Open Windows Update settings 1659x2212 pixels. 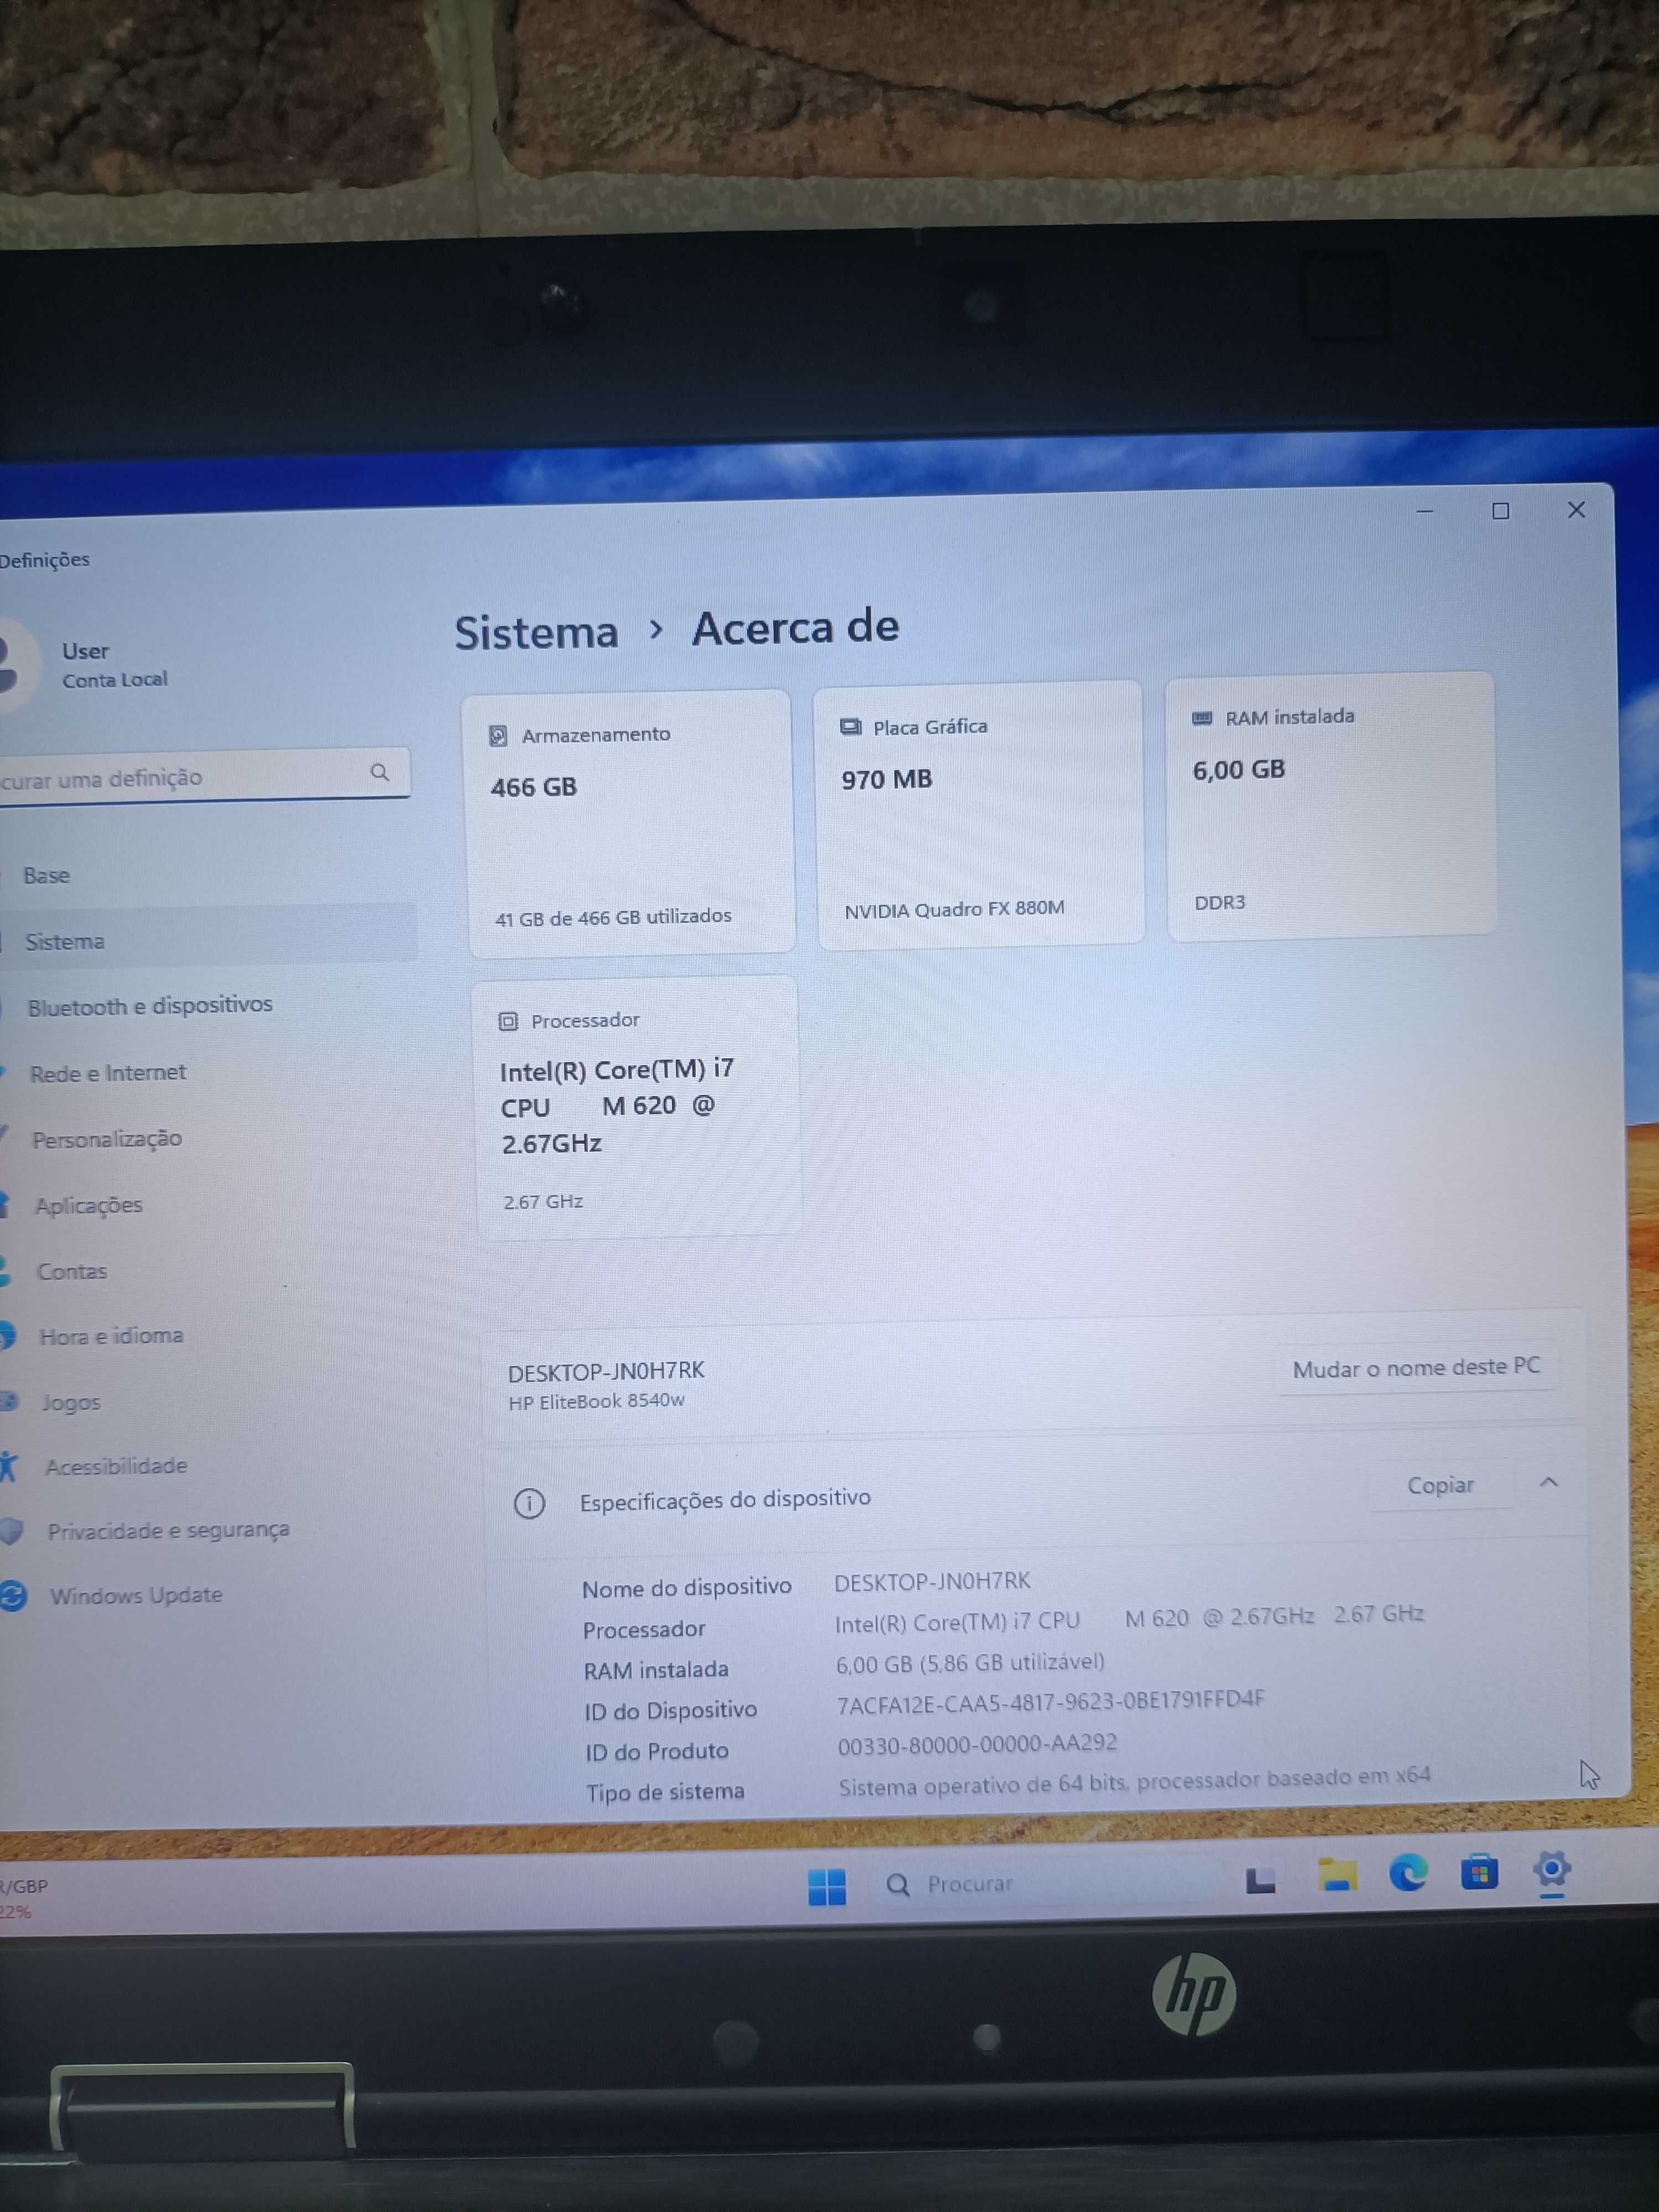click(136, 1595)
